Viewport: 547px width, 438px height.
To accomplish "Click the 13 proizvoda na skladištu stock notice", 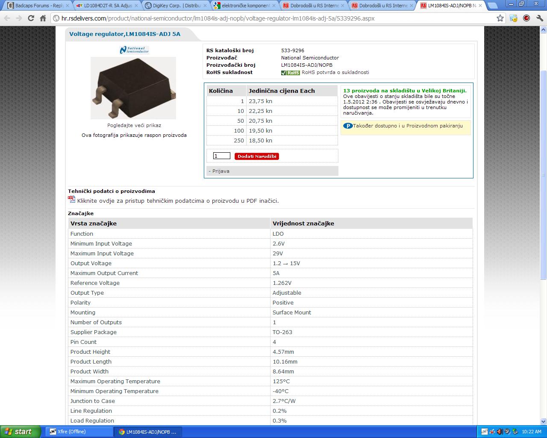I will 405,91.
